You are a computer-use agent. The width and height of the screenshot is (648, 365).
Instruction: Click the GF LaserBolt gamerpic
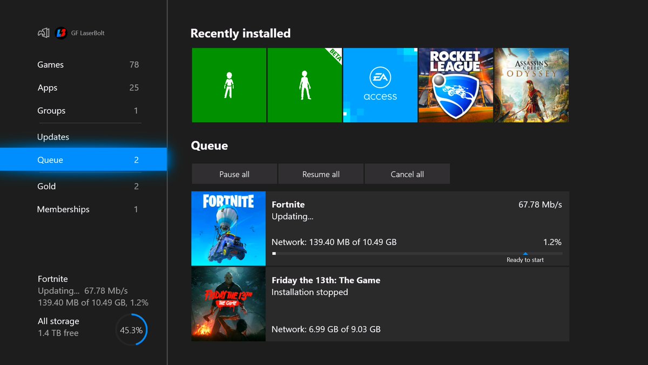point(59,32)
